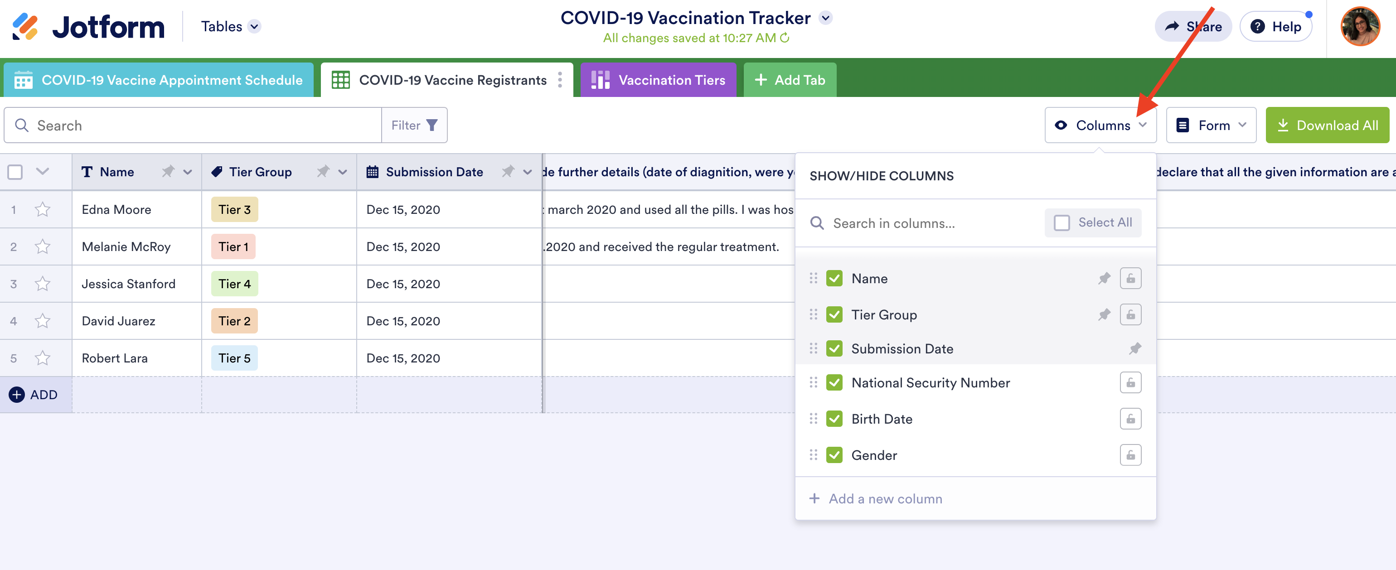
Task: Check the Select All checkbox
Action: (1062, 222)
